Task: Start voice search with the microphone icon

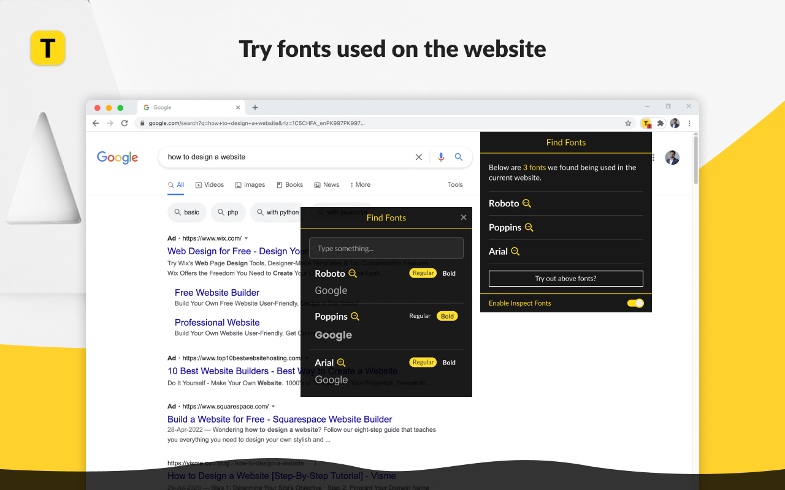Action: point(440,157)
